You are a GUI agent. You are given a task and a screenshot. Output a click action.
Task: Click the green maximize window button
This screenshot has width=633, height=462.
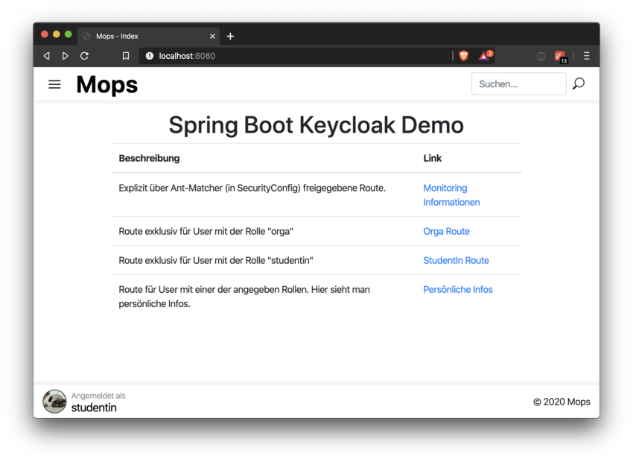pos(69,35)
